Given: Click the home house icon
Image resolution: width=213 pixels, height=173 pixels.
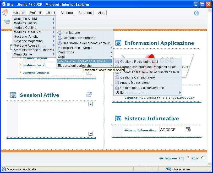Looking at the screenshot, I should 5,13.
